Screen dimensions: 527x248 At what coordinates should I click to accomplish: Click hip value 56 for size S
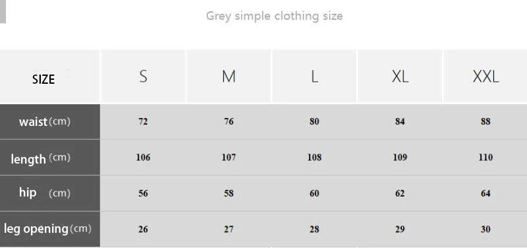click(x=143, y=193)
